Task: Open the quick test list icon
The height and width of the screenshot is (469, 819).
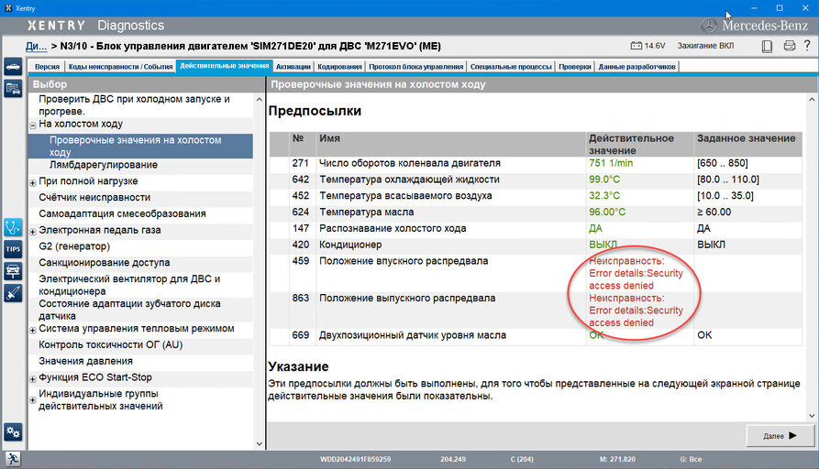Action: pos(13,88)
